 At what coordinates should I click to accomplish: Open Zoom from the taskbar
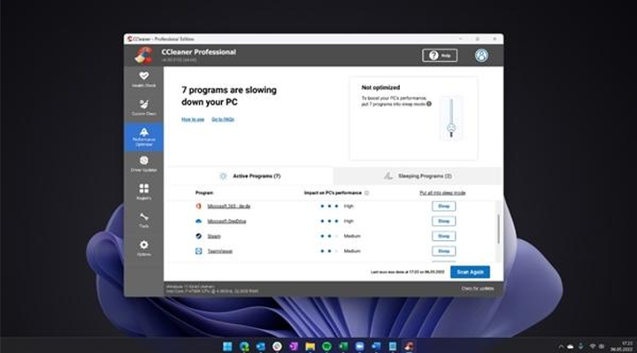[x=359, y=346]
